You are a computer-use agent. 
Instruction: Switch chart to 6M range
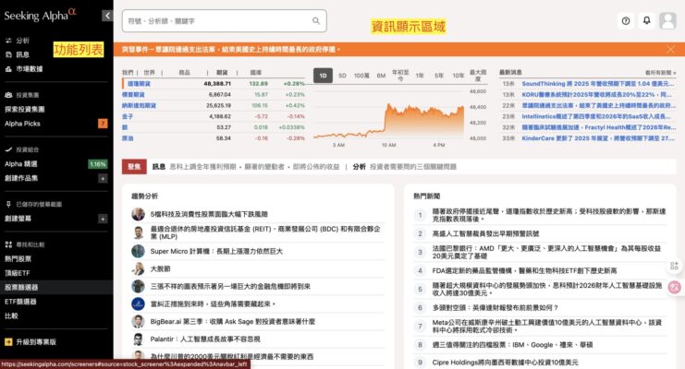381,75
